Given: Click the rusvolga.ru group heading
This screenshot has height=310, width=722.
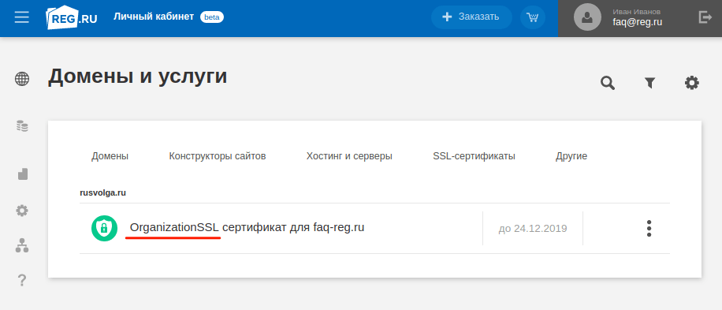Looking at the screenshot, I should pyautogui.click(x=103, y=192).
